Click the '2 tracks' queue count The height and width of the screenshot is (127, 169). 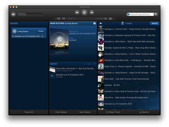(88, 64)
